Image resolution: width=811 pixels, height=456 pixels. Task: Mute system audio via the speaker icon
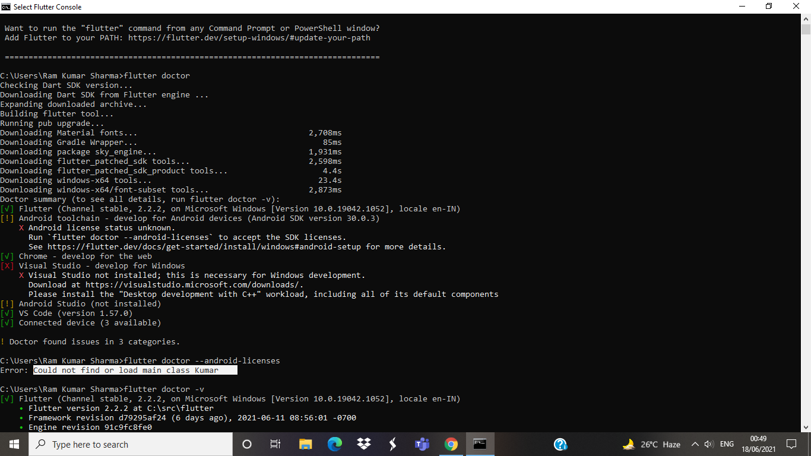[710, 444]
